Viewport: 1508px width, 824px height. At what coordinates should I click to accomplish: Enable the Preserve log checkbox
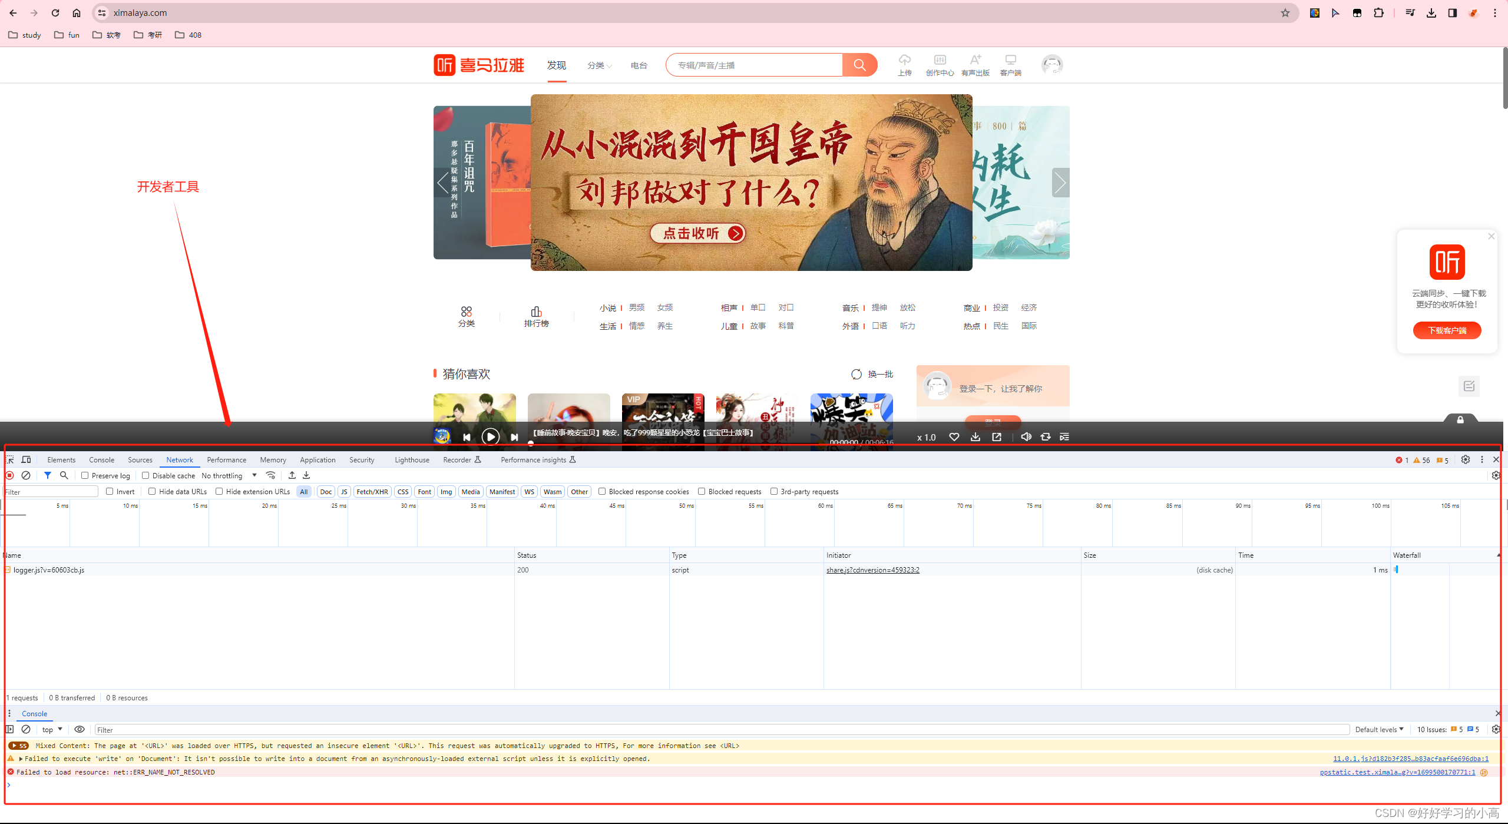(85, 475)
